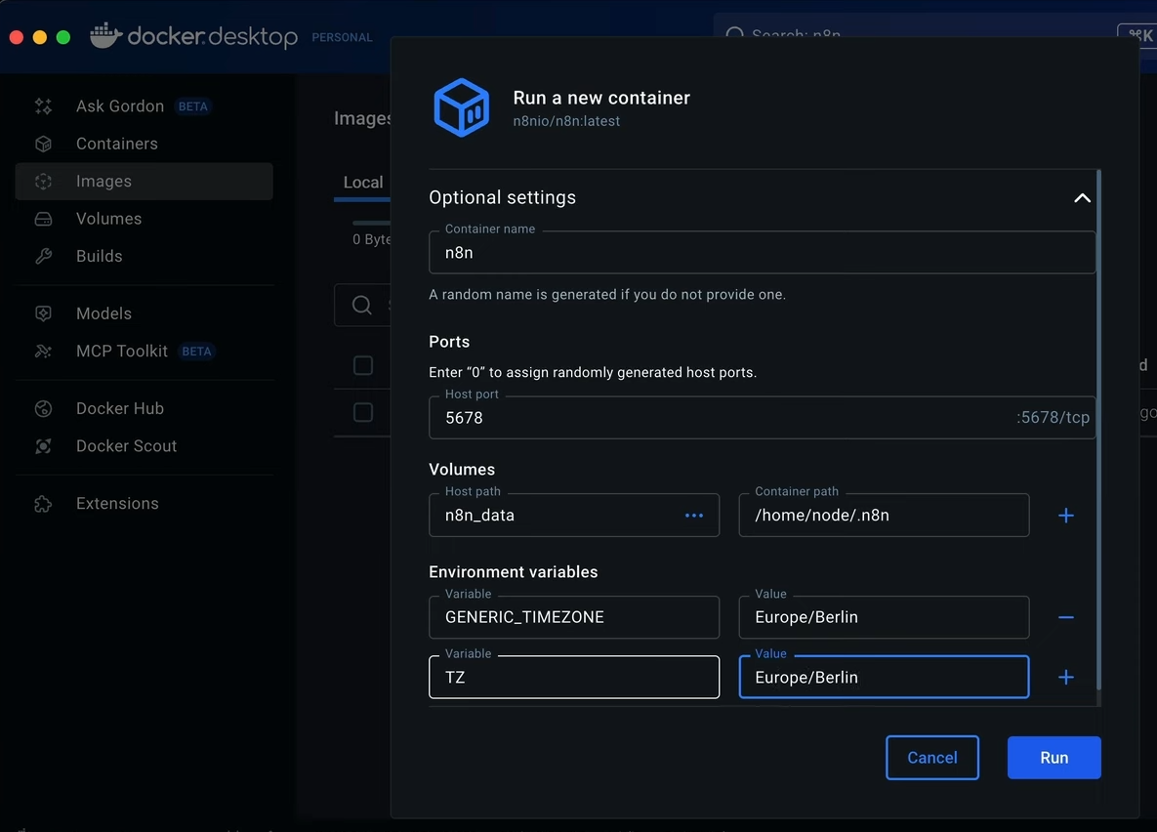Add another volume with plus icon

1065,516
